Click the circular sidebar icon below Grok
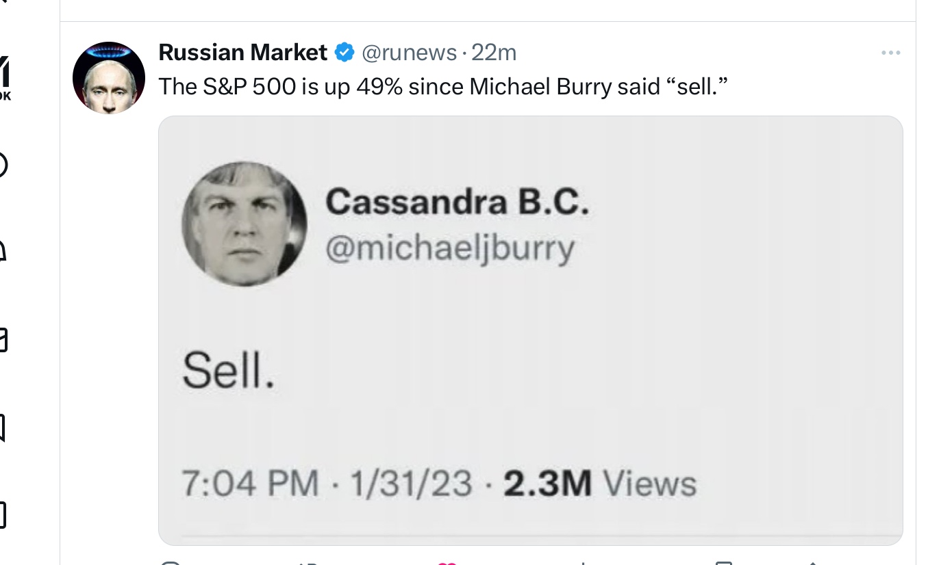The image size is (928, 565). [x=3, y=165]
